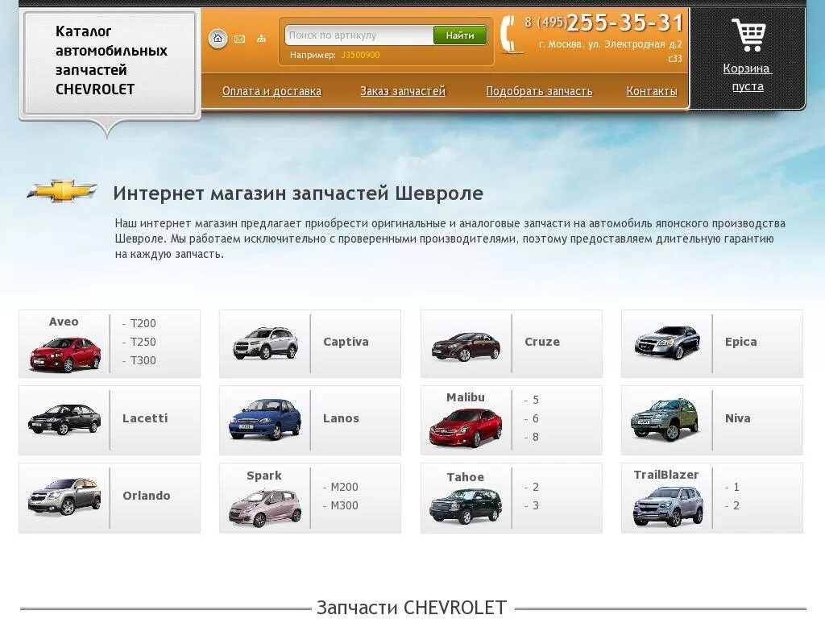This screenshot has height=619, width=825.
Task: Select the silver Orlando car image
Action: (x=64, y=496)
